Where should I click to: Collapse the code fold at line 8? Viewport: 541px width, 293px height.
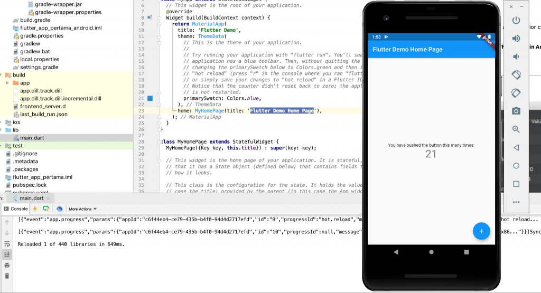(160, 17)
